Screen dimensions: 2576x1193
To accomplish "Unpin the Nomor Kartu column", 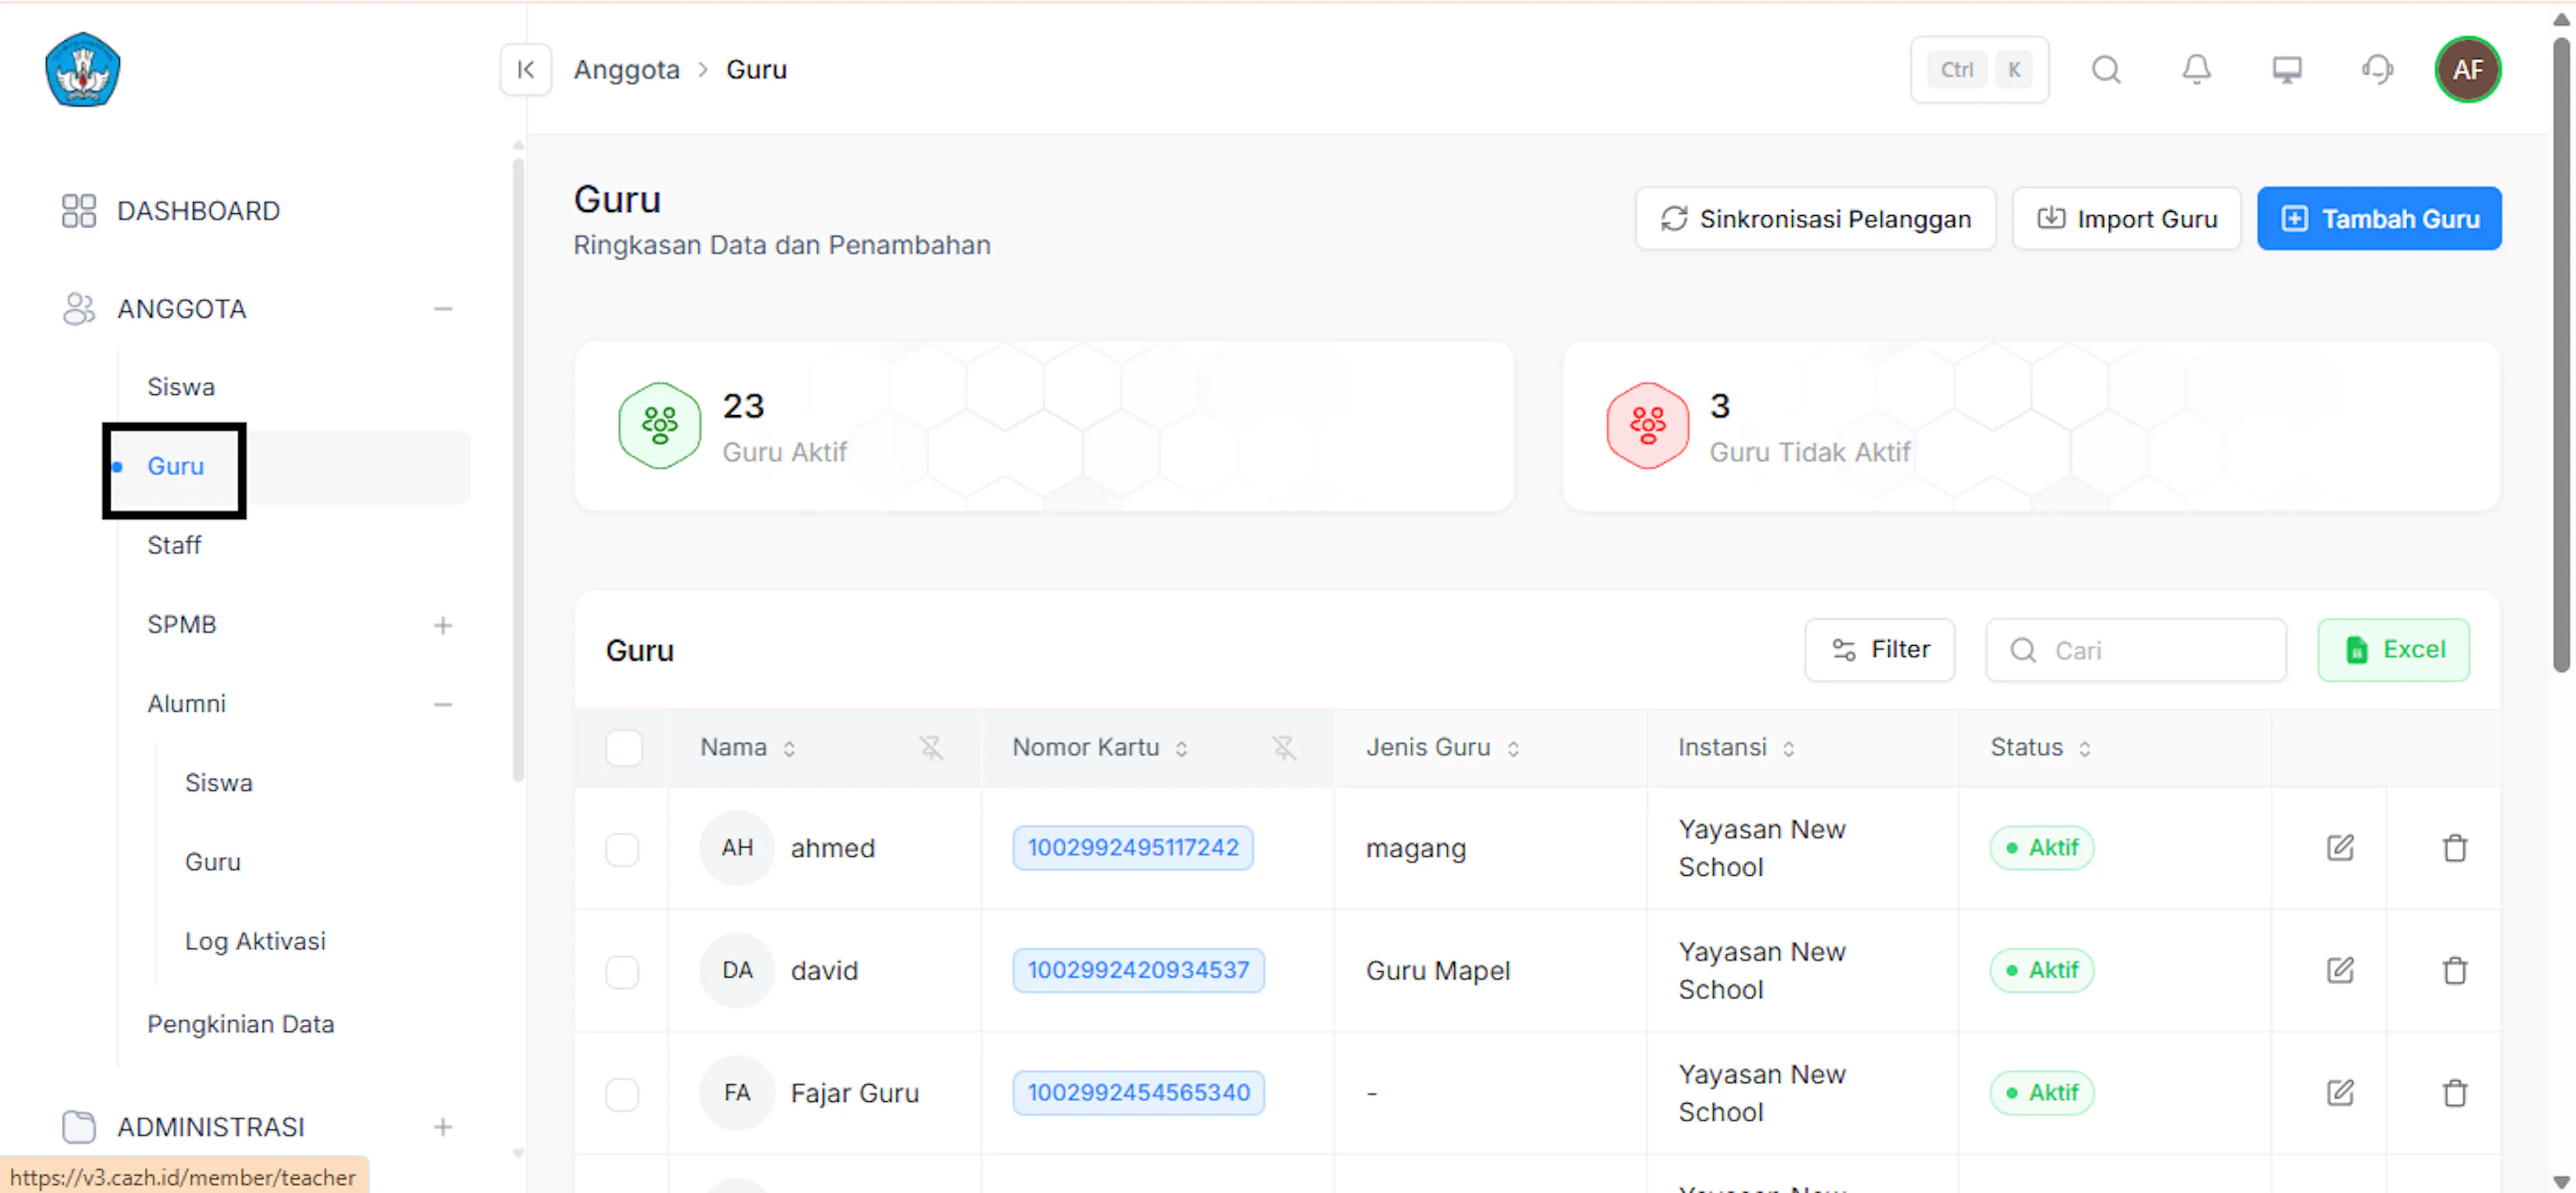I will click(x=1284, y=748).
